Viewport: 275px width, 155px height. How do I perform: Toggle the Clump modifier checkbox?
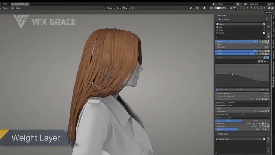tap(264, 24)
